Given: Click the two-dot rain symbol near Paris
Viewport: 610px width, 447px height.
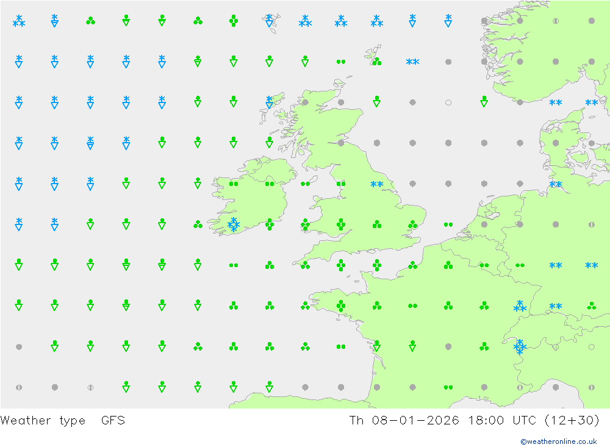Looking at the screenshot, I should pyautogui.click(x=412, y=306).
